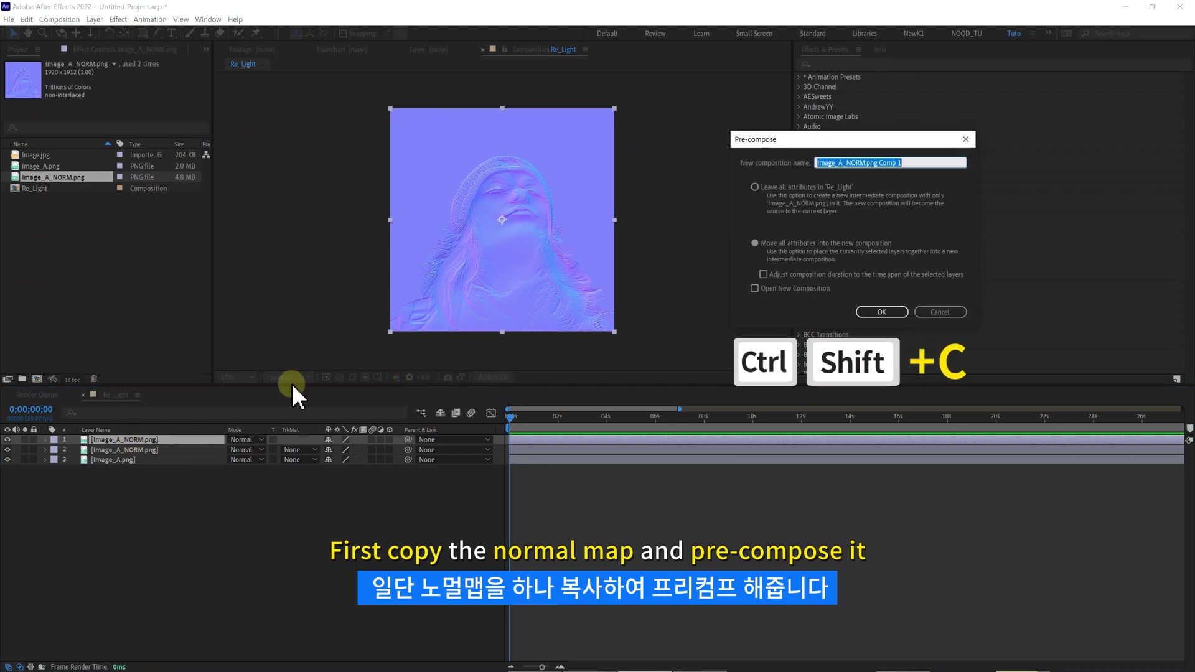Activate the Zoom tool

[x=42, y=33]
